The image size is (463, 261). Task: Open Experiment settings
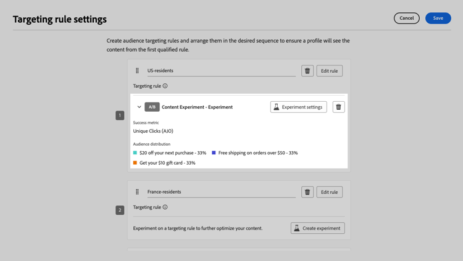[x=299, y=107]
